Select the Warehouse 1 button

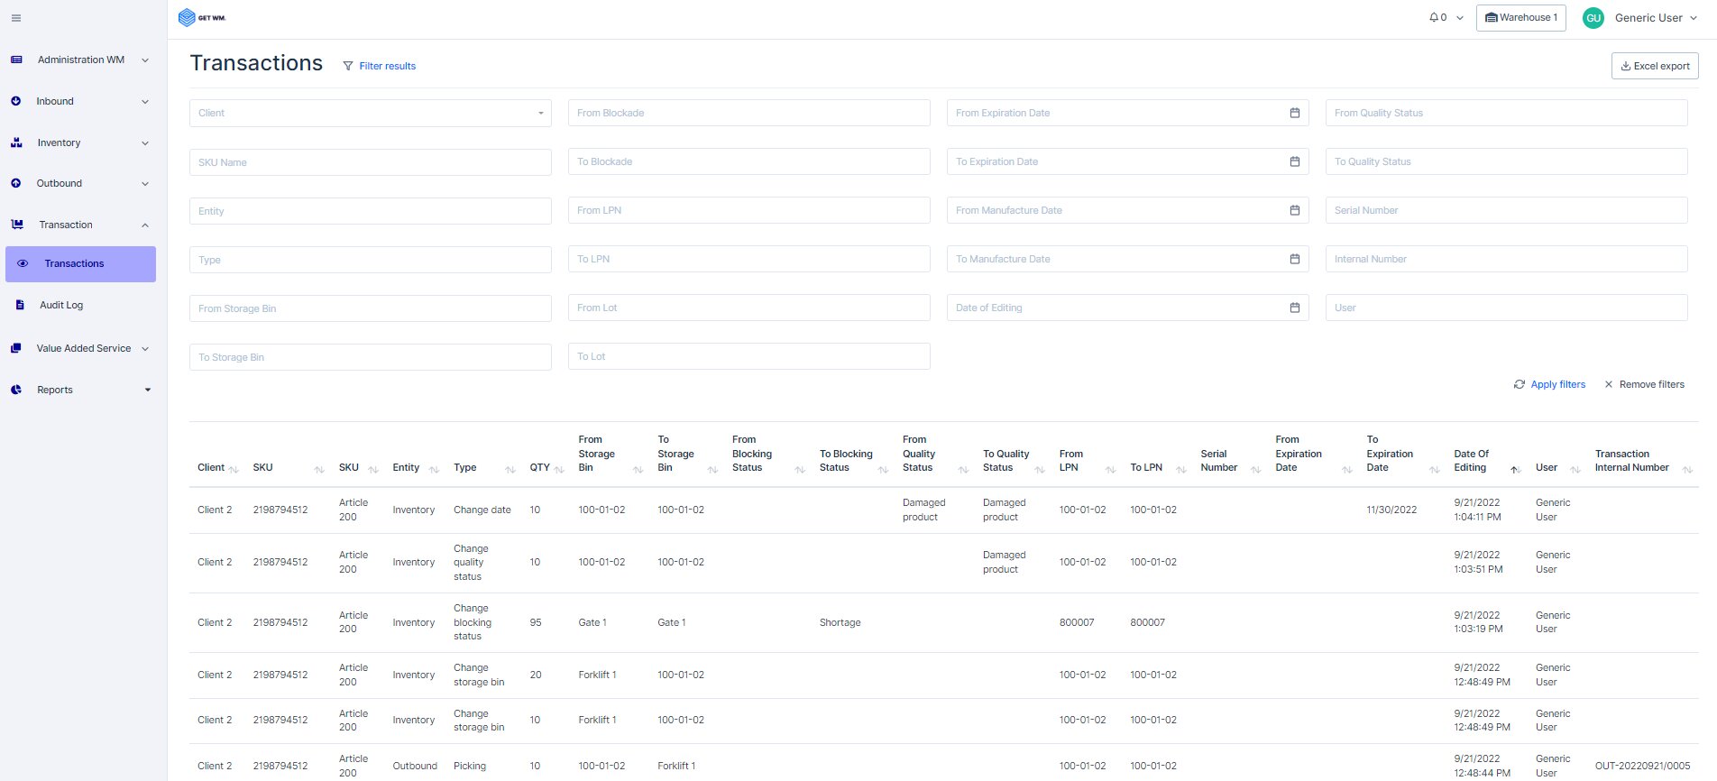click(1520, 18)
